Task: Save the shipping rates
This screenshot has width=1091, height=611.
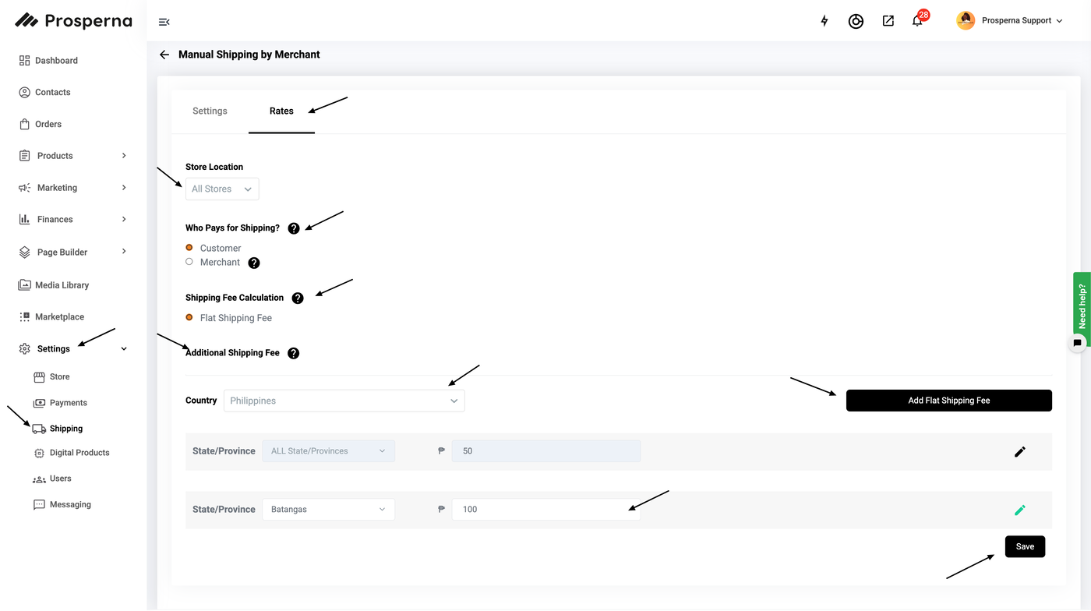Action: tap(1025, 546)
